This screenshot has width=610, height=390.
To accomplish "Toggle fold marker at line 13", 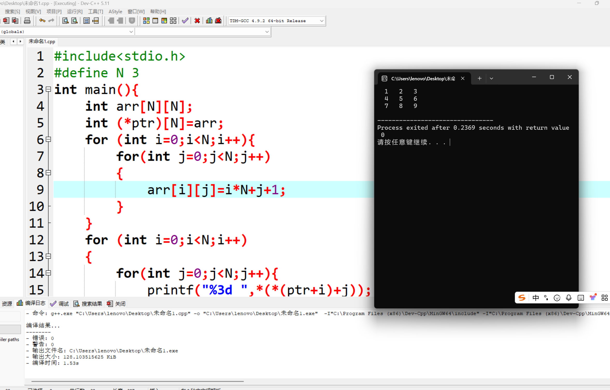I will point(48,256).
